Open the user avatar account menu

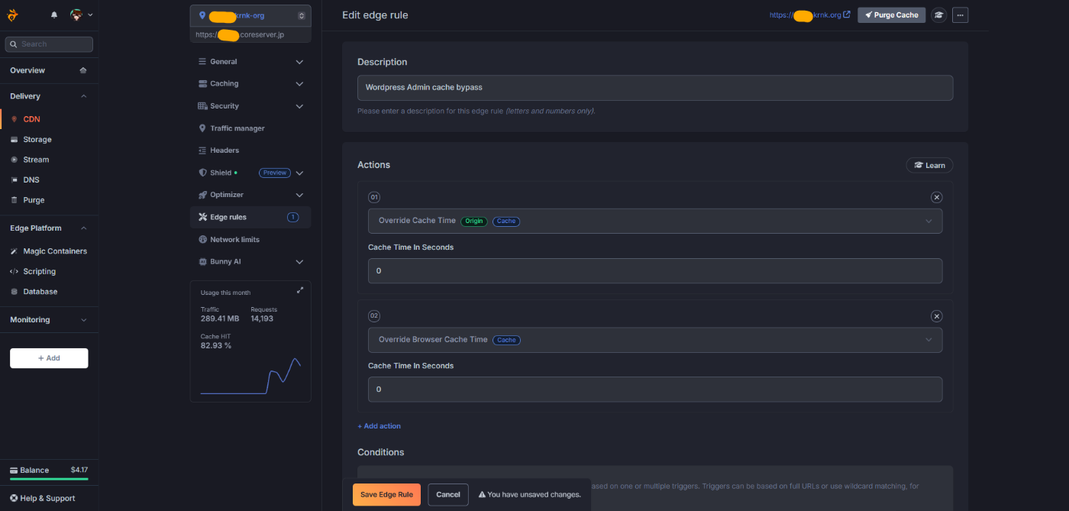click(81, 15)
